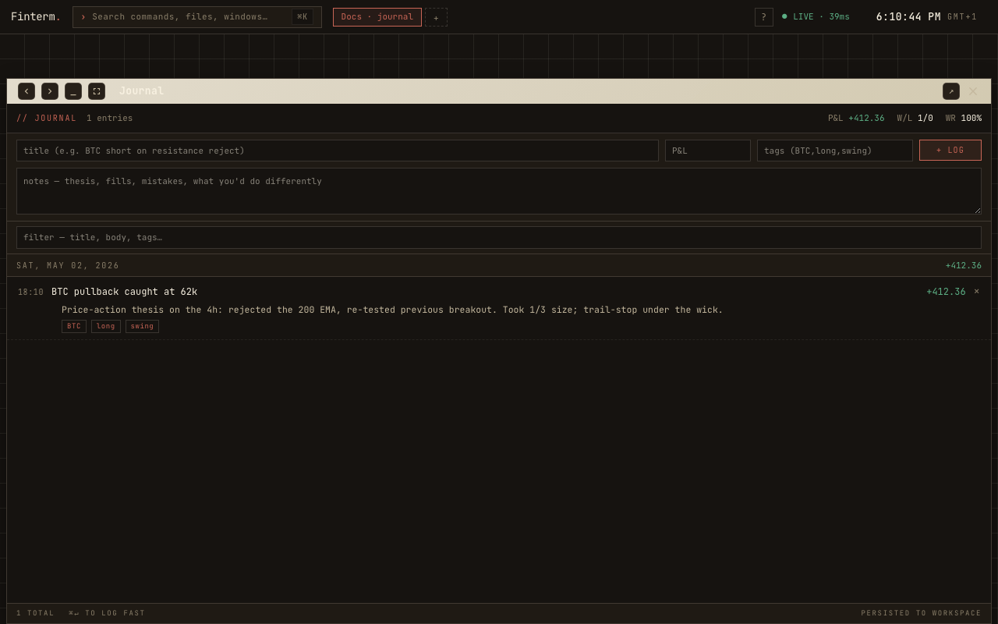Click the SAT, MAY 02, 2026 date header
The image size is (998, 624).
pos(68,266)
